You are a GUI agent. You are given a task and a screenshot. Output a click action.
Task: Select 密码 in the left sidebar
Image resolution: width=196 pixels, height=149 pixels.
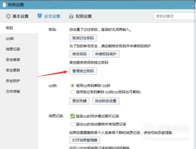tap(9, 28)
